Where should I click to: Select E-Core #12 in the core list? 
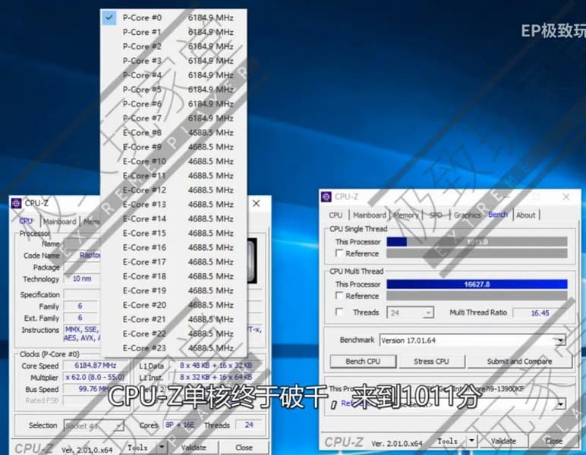[x=173, y=190]
